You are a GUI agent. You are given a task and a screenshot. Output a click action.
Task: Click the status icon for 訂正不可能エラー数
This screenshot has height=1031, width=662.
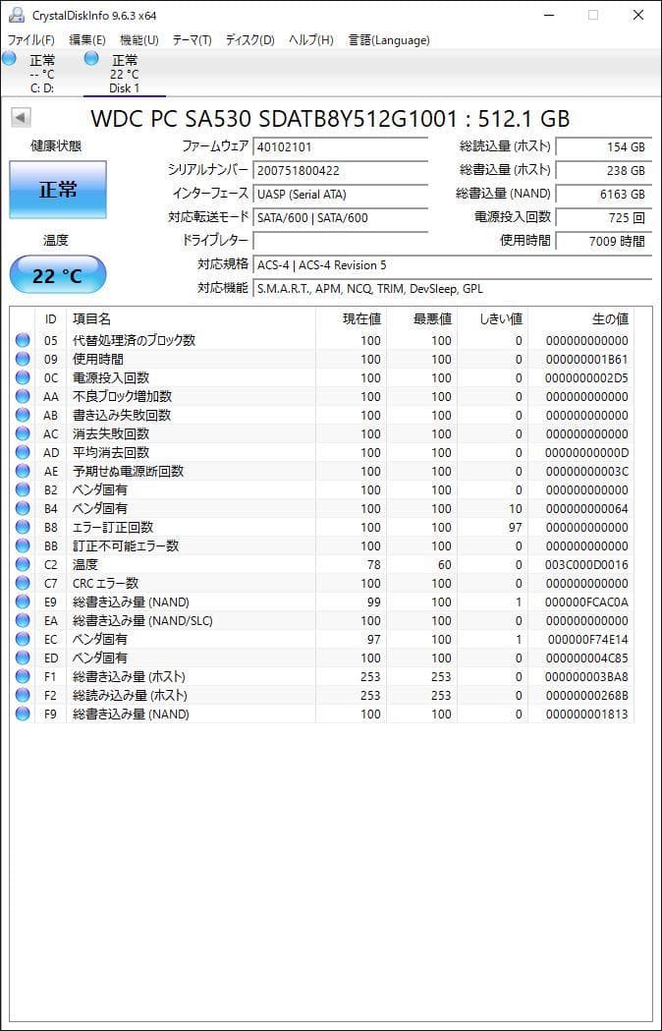(23, 545)
